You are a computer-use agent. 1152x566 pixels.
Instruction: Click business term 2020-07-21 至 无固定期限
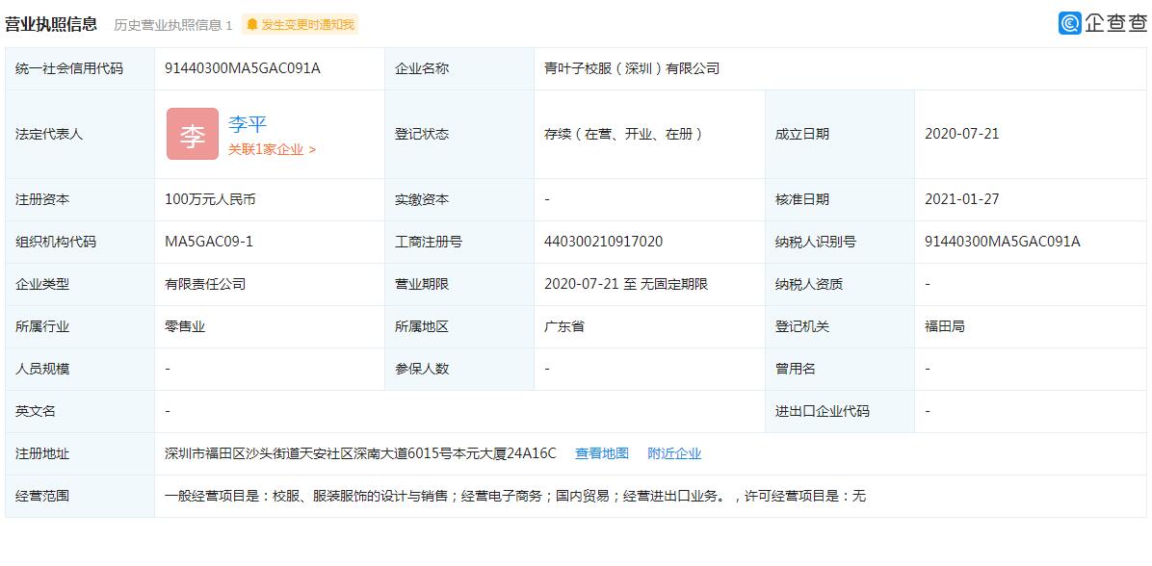tap(626, 284)
